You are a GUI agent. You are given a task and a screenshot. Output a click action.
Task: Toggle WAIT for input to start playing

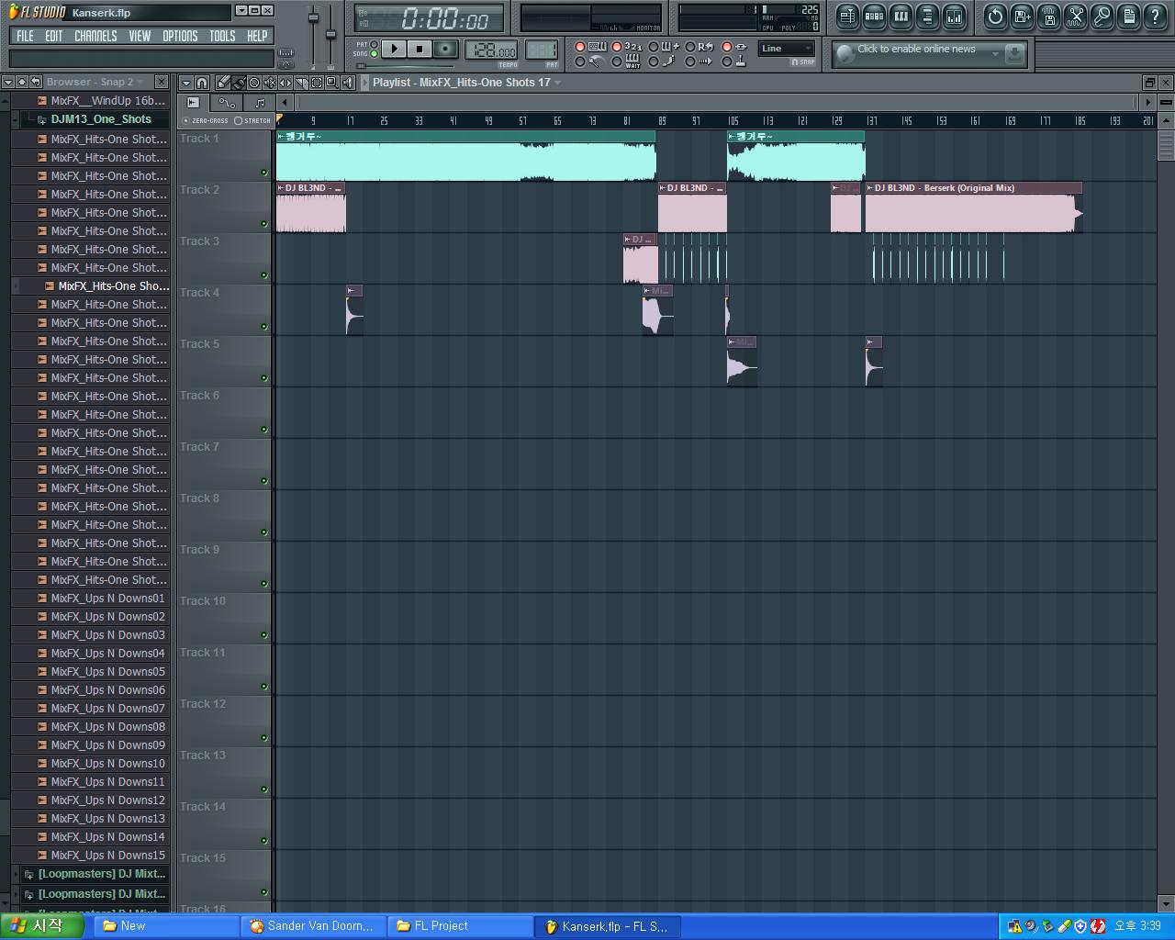point(617,62)
